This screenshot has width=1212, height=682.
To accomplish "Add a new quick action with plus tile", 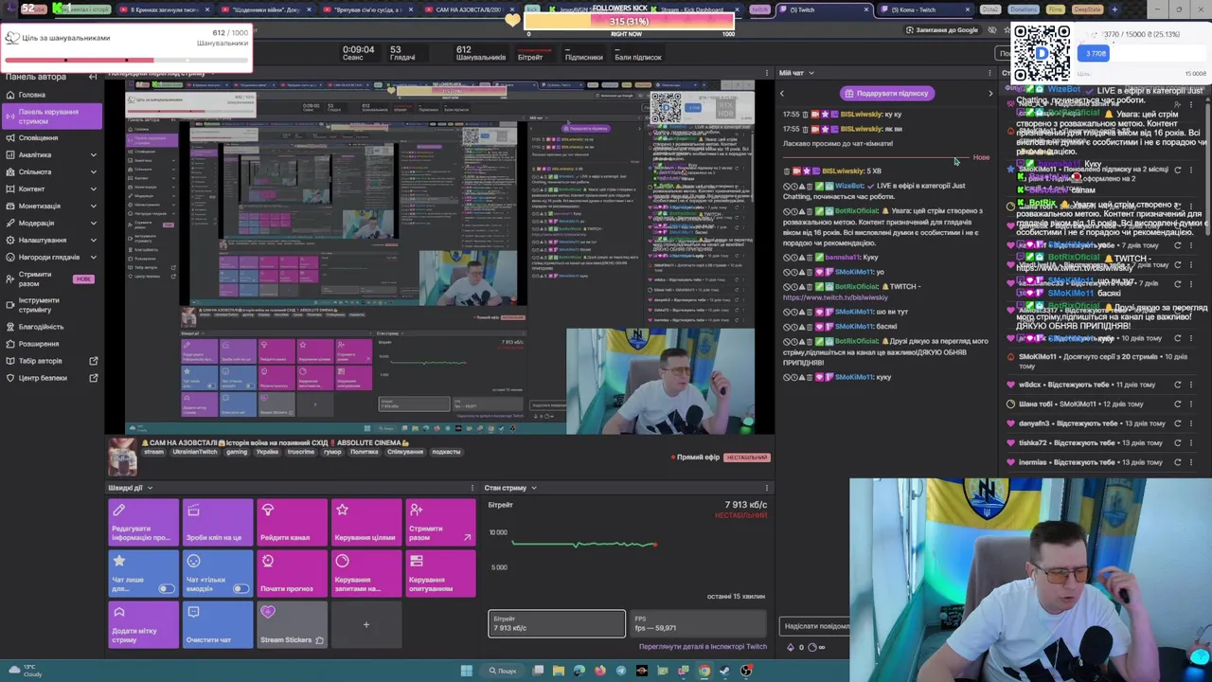I will point(366,625).
